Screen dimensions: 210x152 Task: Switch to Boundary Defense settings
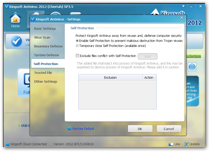48,46
